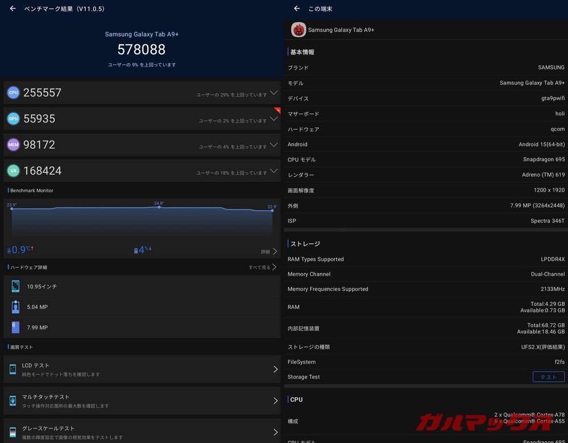568x443 pixels.
Task: Open the マルチタッチテスト item
Action: (x=142, y=401)
